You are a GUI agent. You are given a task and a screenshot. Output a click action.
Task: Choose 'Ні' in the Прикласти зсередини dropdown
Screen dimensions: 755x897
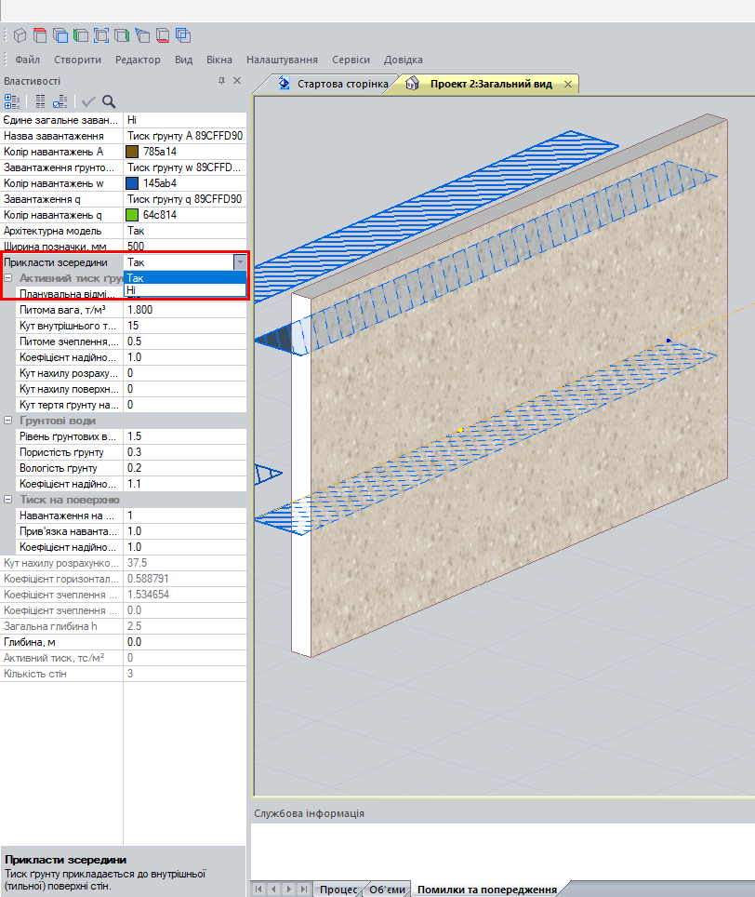(x=185, y=290)
